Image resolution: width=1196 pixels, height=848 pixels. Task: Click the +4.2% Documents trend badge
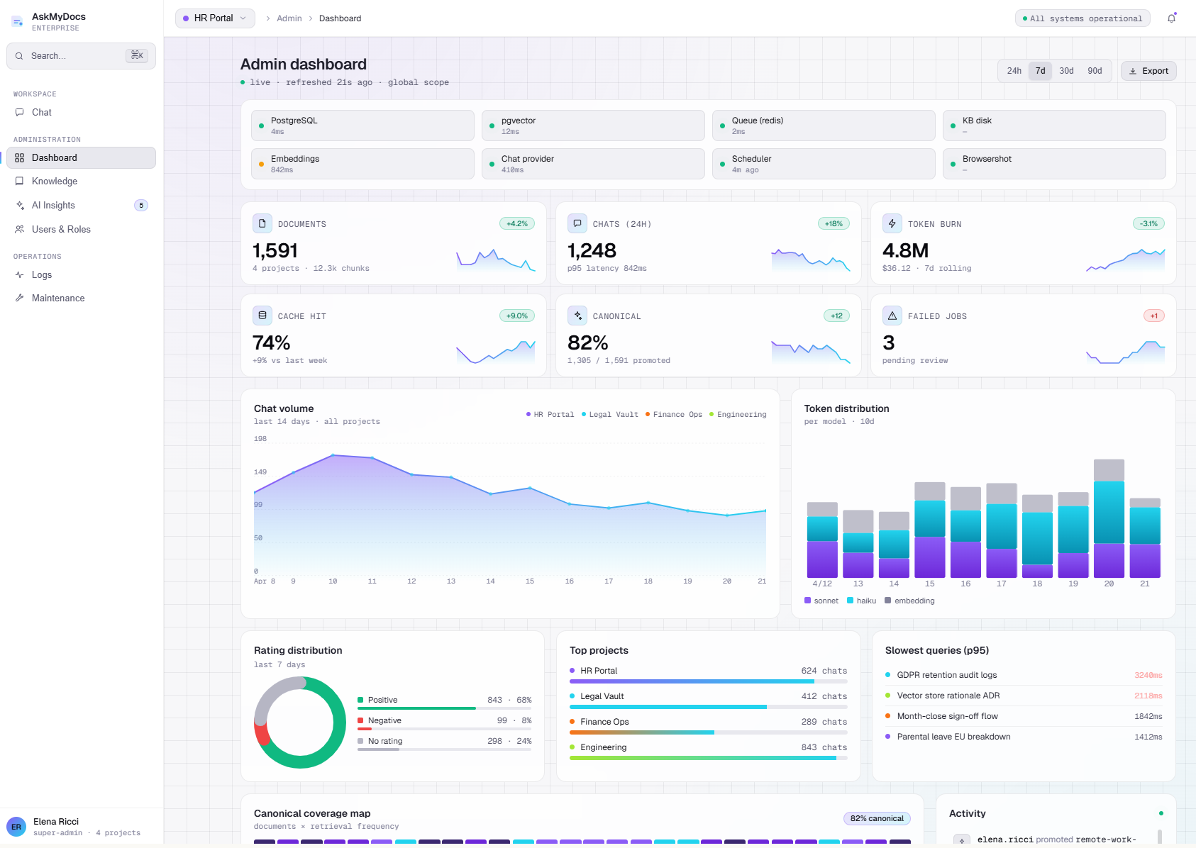click(517, 223)
